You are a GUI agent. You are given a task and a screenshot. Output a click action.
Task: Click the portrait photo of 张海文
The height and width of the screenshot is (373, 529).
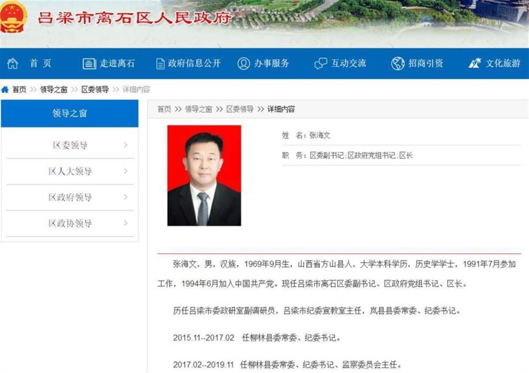pyautogui.click(x=204, y=175)
